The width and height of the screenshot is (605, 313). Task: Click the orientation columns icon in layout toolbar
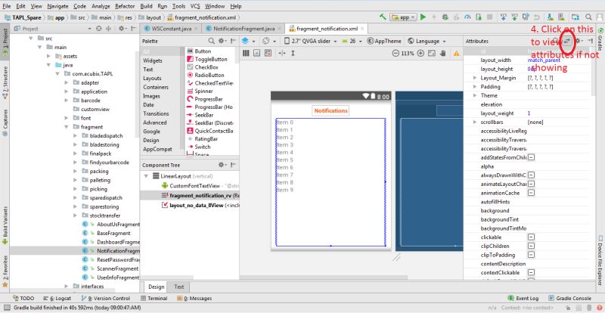click(246, 53)
